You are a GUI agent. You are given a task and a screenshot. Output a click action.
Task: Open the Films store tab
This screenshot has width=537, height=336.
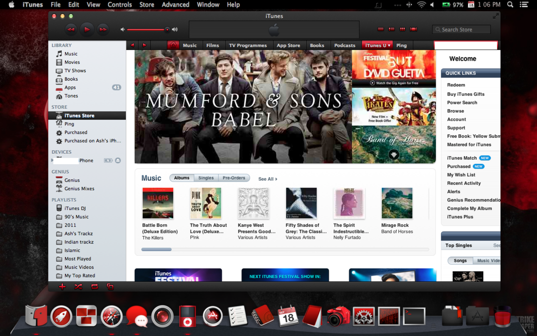213,45
